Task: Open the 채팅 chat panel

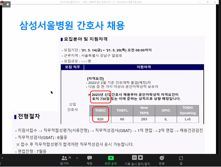Action: (90, 160)
